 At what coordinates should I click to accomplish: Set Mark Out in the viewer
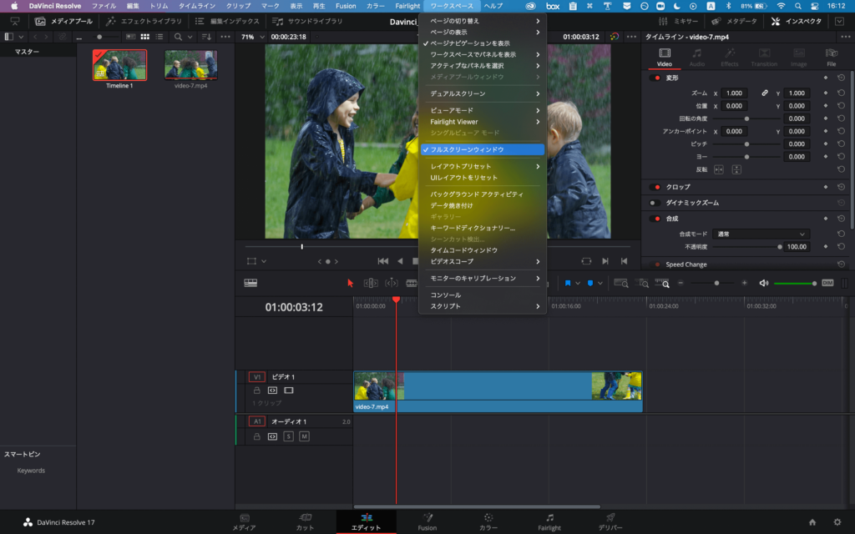(624, 261)
